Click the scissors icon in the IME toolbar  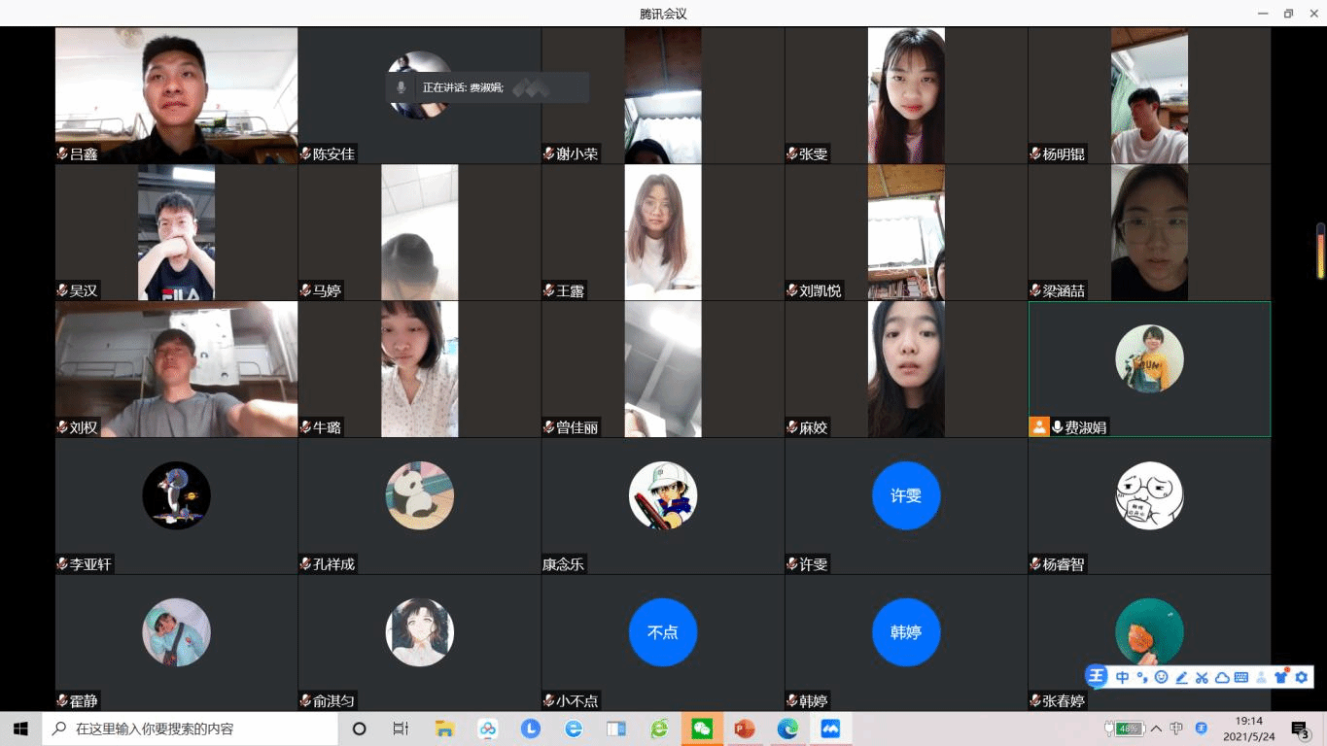[x=1202, y=677]
